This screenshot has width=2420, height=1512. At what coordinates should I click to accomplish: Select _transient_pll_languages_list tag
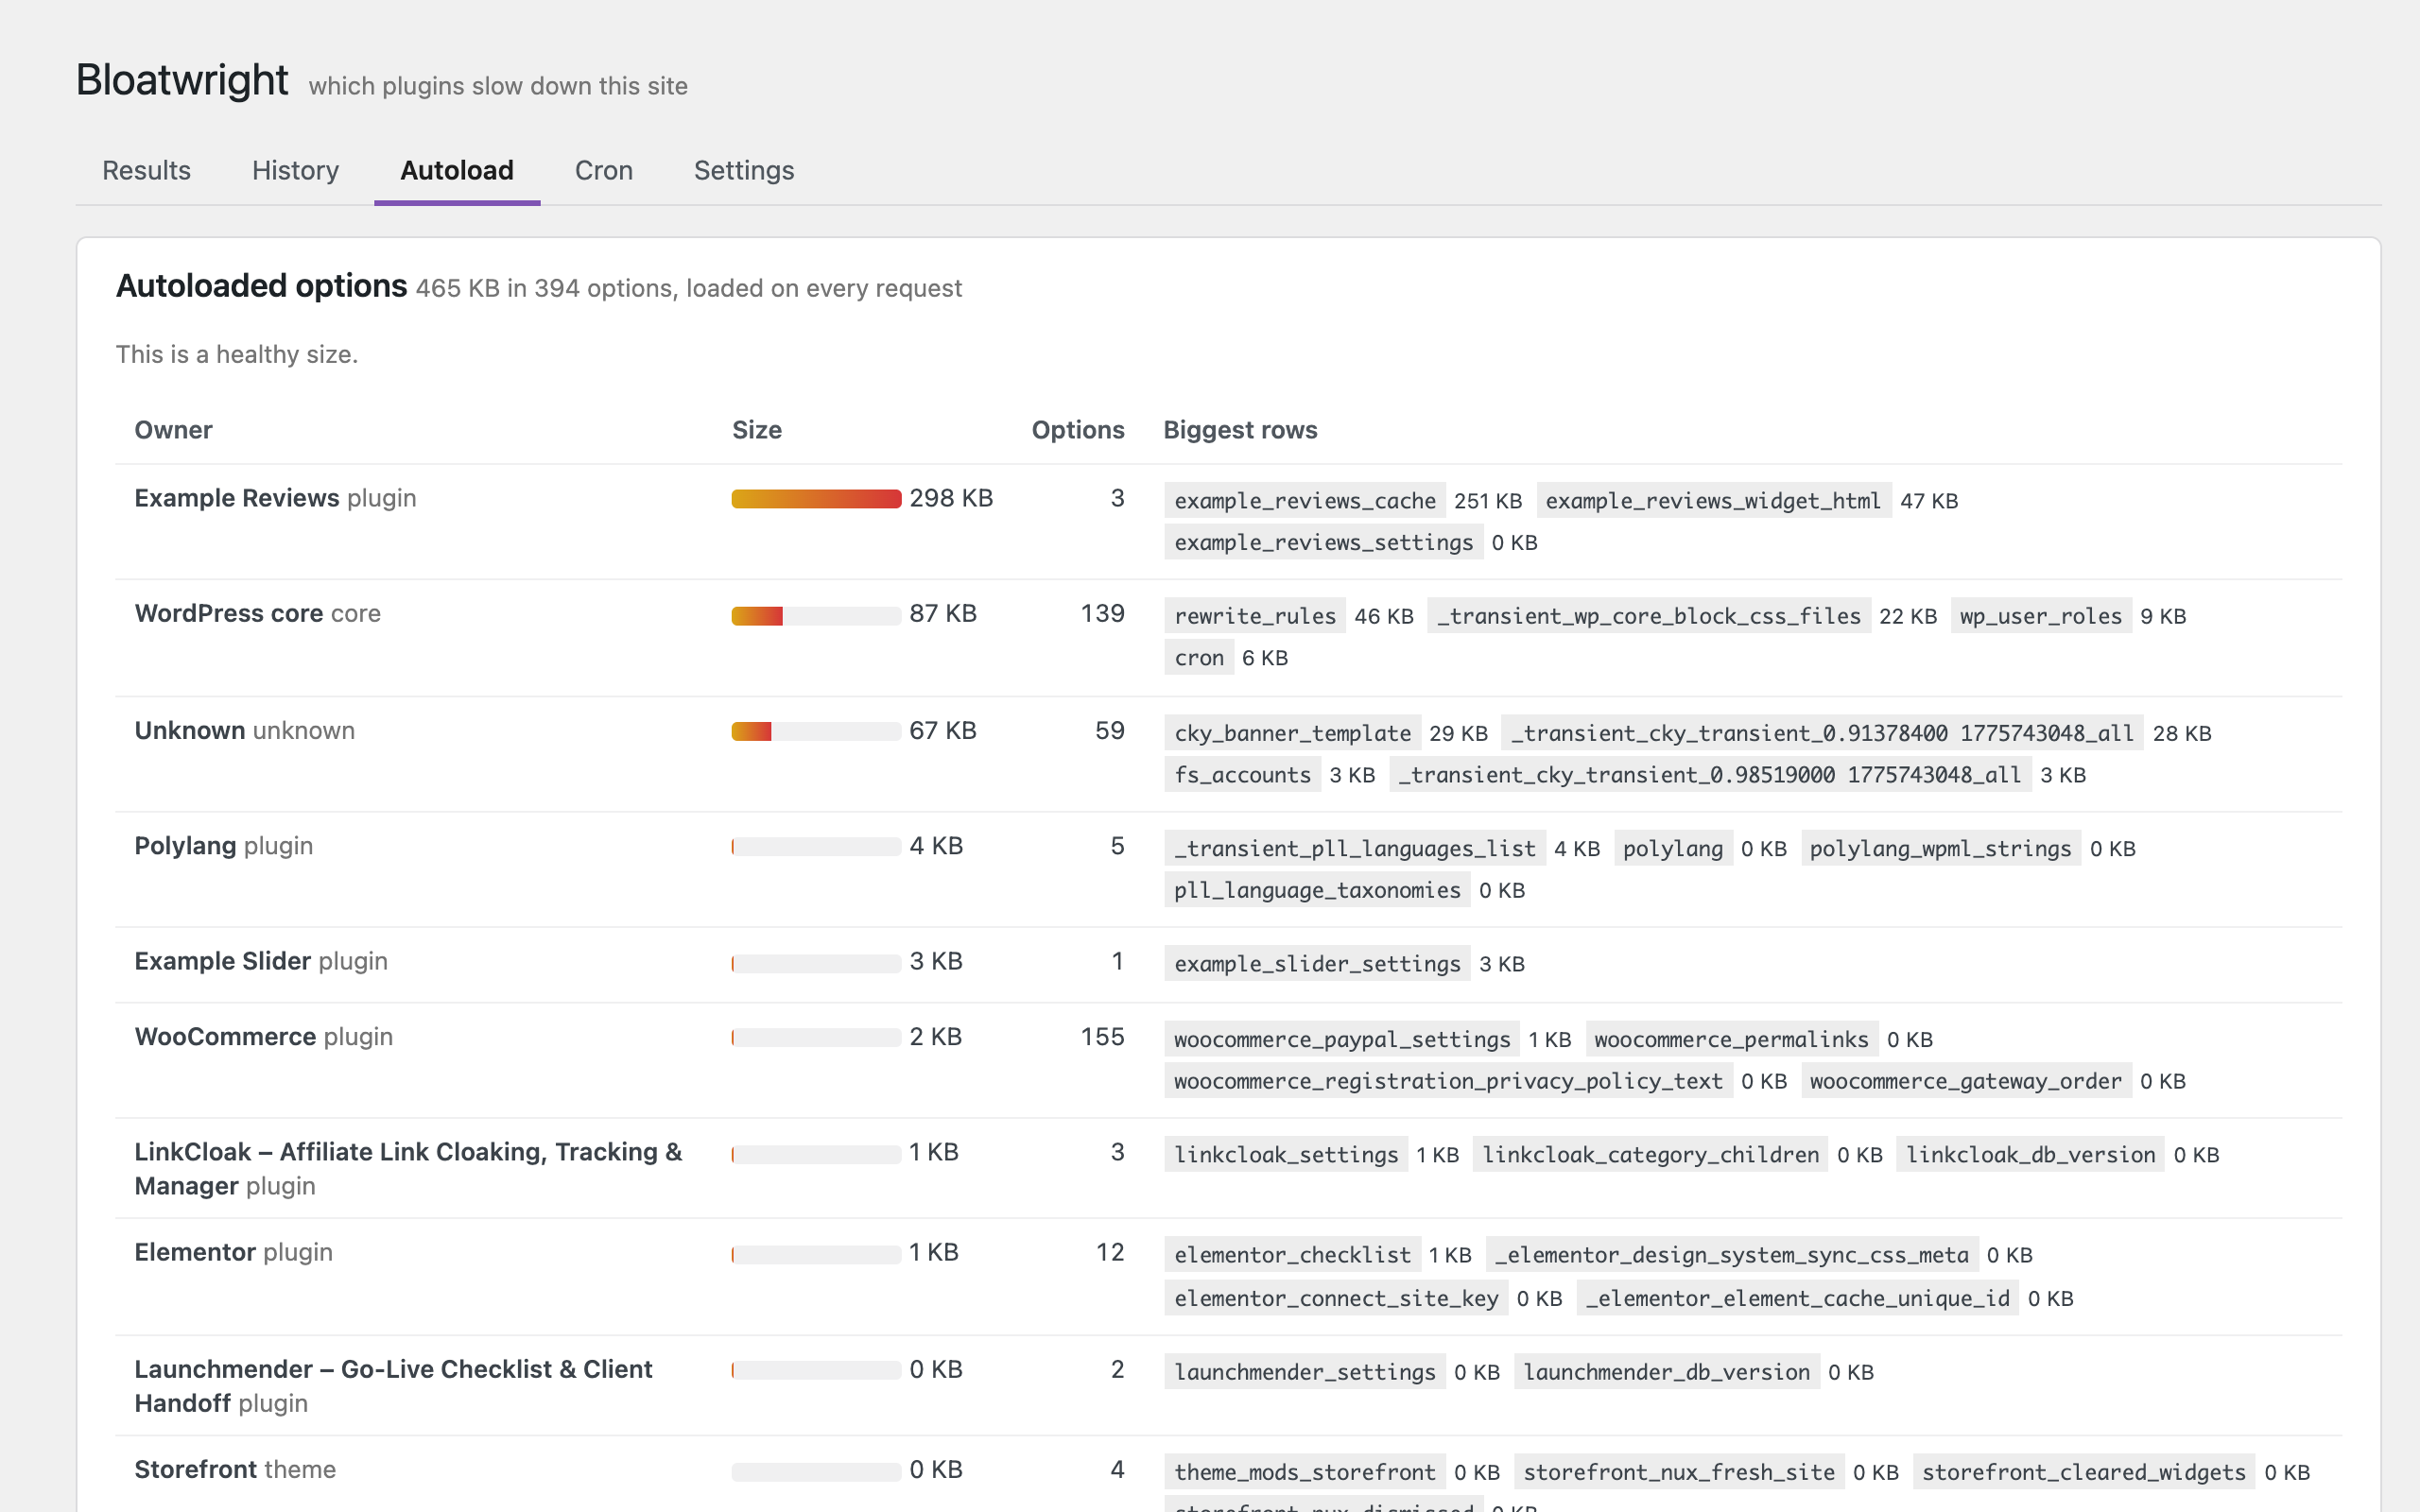pyautogui.click(x=1355, y=848)
